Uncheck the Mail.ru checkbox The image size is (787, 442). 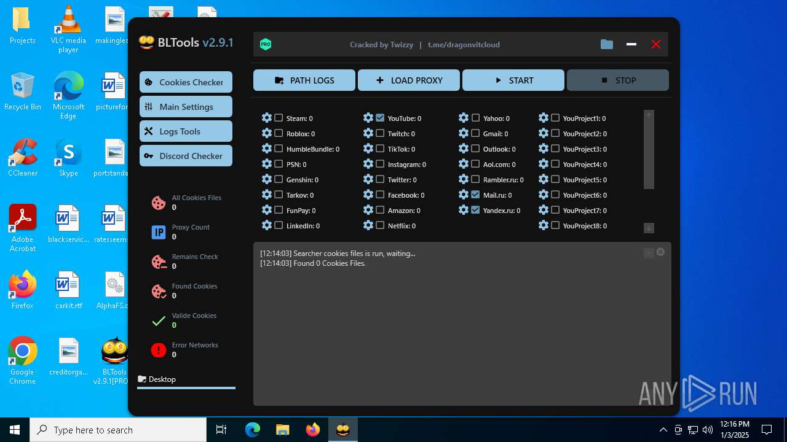pyautogui.click(x=475, y=195)
